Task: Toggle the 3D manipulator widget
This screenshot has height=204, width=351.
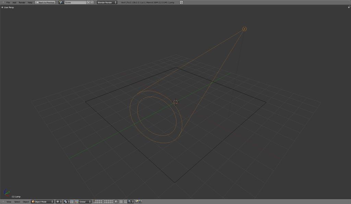Action: tap(72, 202)
